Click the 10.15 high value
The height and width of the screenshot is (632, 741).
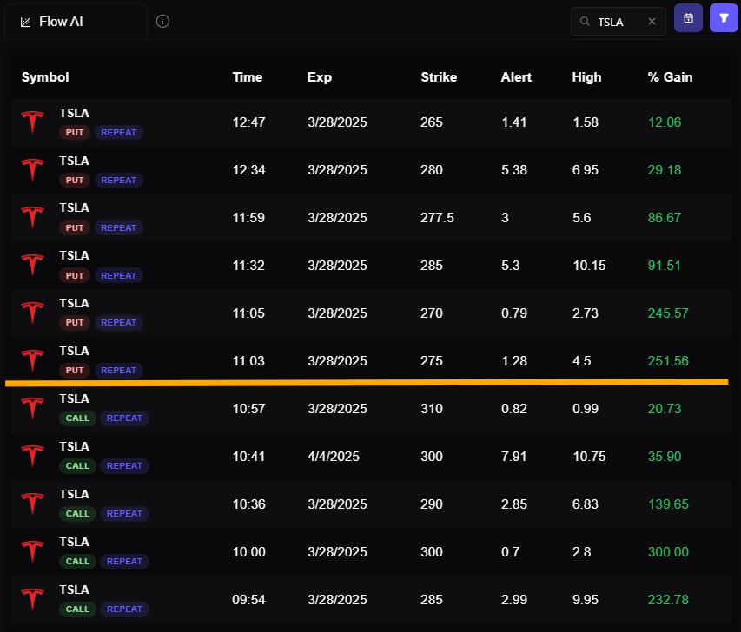coord(589,265)
